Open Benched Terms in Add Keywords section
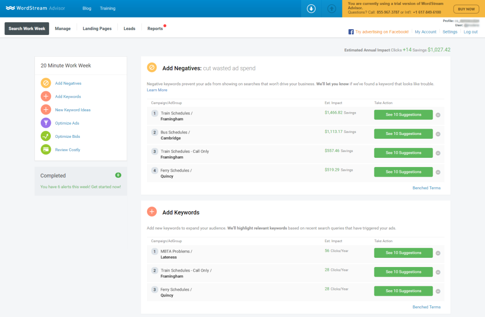Screen dimensions: 485x317 coord(426,307)
